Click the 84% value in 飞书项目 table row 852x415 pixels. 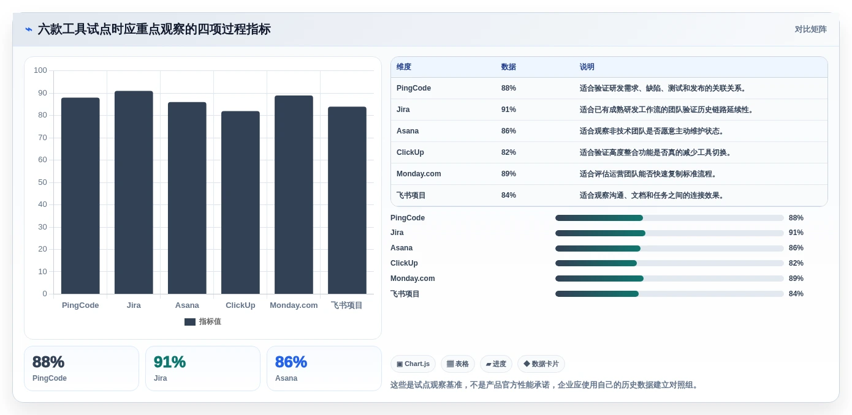pos(509,195)
